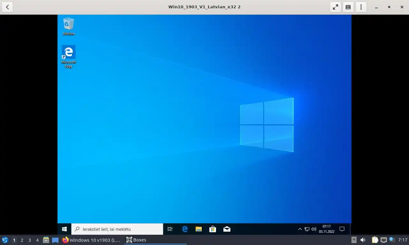Switch to Firefox Windows 10 v1903 window
Image resolution: width=409 pixels, height=245 pixels.
coord(92,240)
